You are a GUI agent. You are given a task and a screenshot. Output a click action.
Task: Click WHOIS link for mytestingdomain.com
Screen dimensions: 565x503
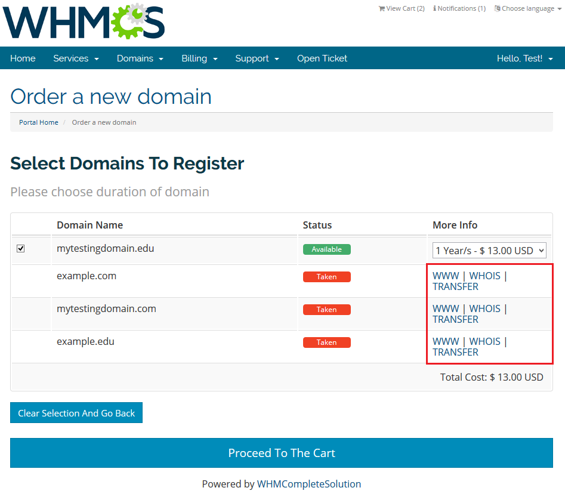(484, 308)
